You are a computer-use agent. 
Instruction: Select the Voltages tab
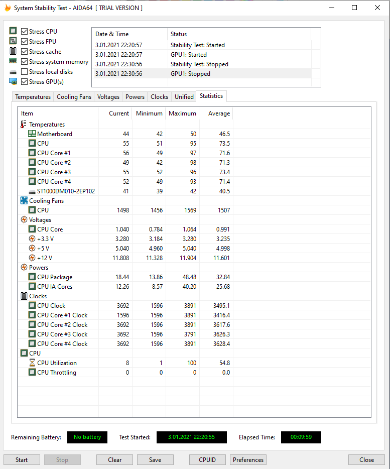108,97
